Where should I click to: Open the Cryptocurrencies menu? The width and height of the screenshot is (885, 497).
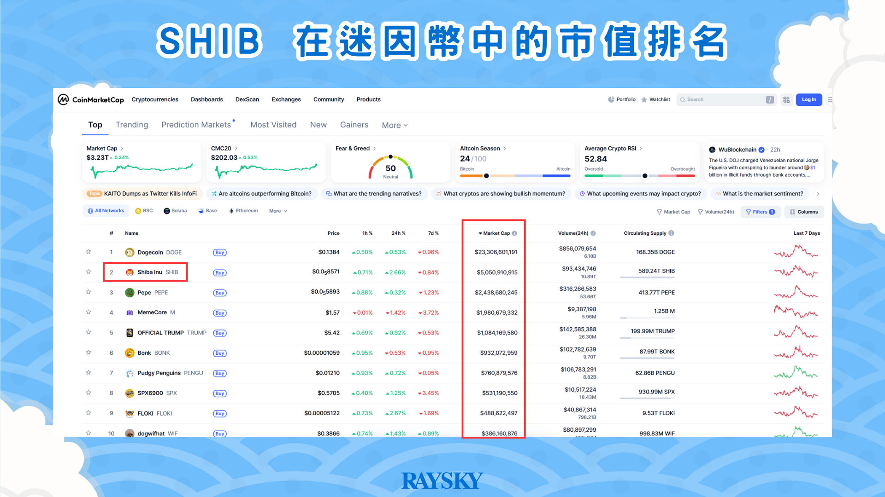tap(155, 99)
